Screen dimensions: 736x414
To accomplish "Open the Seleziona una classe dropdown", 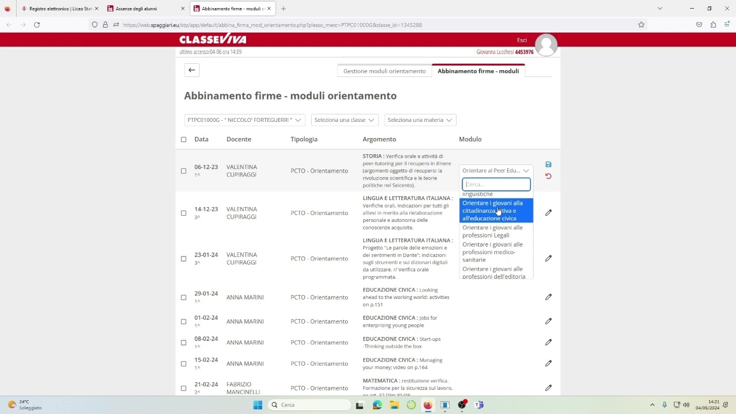I will (x=344, y=120).
